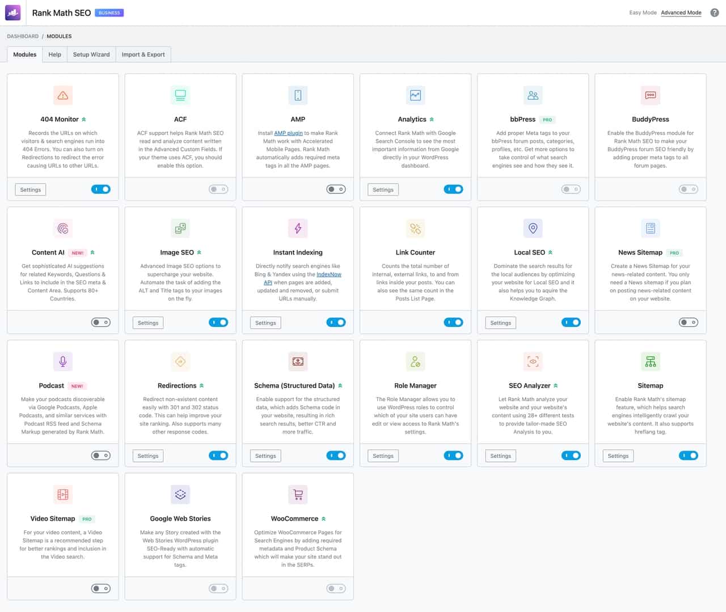Turn on the Podcast module toggle
The width and height of the screenshot is (726, 612).
click(101, 456)
